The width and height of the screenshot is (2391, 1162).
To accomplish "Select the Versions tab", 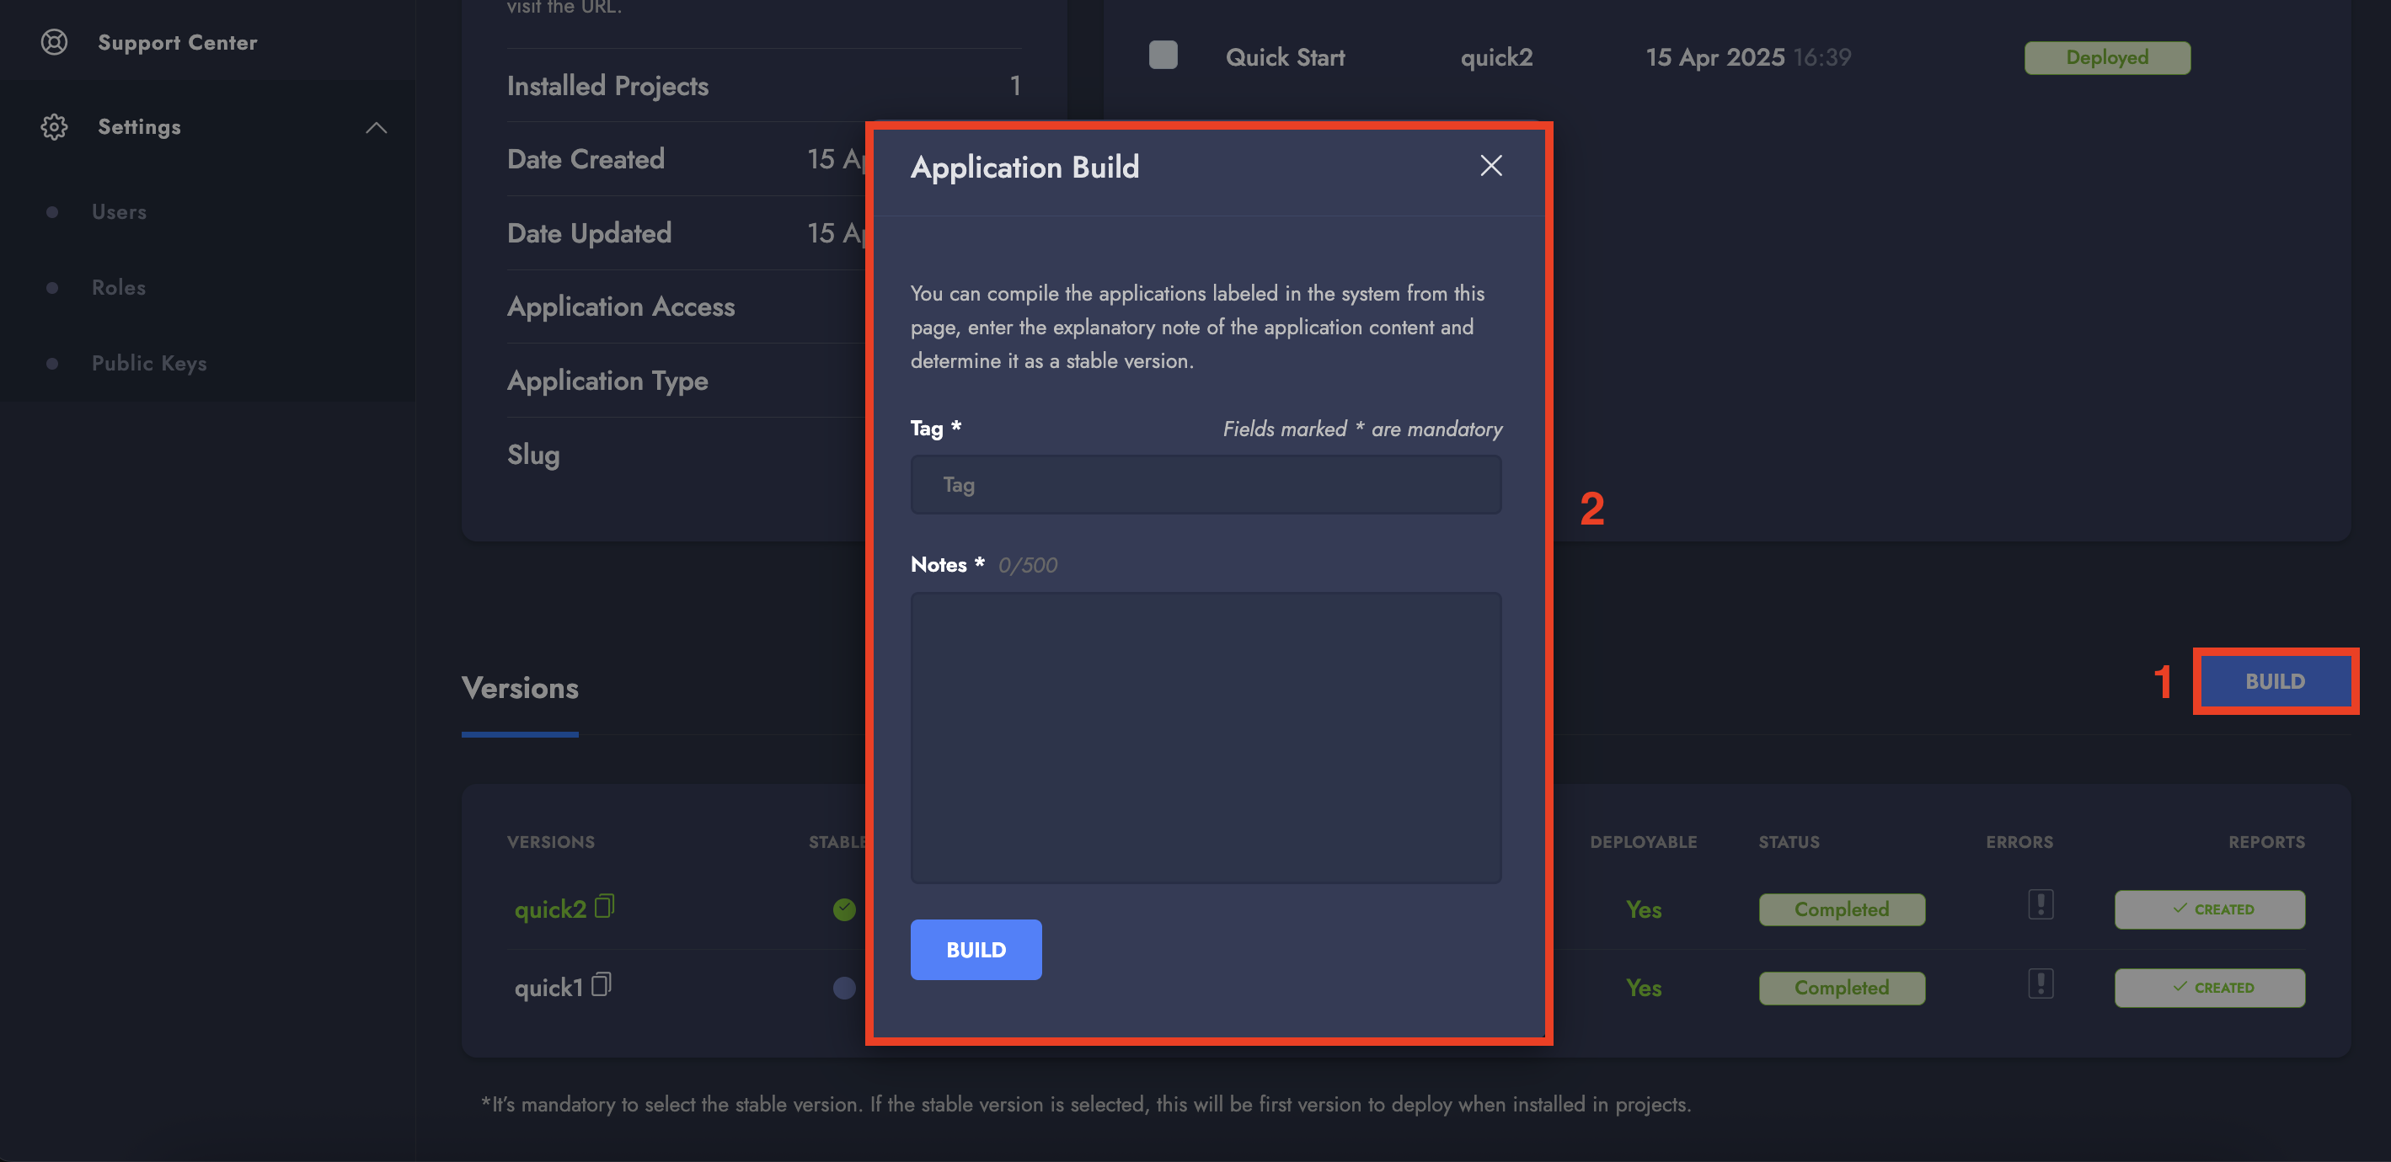I will (520, 689).
